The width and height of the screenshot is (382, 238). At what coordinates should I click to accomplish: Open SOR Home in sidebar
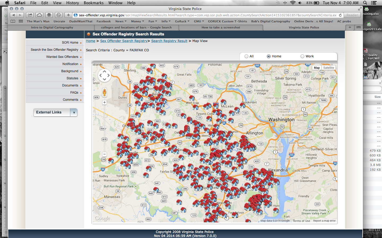(70, 43)
